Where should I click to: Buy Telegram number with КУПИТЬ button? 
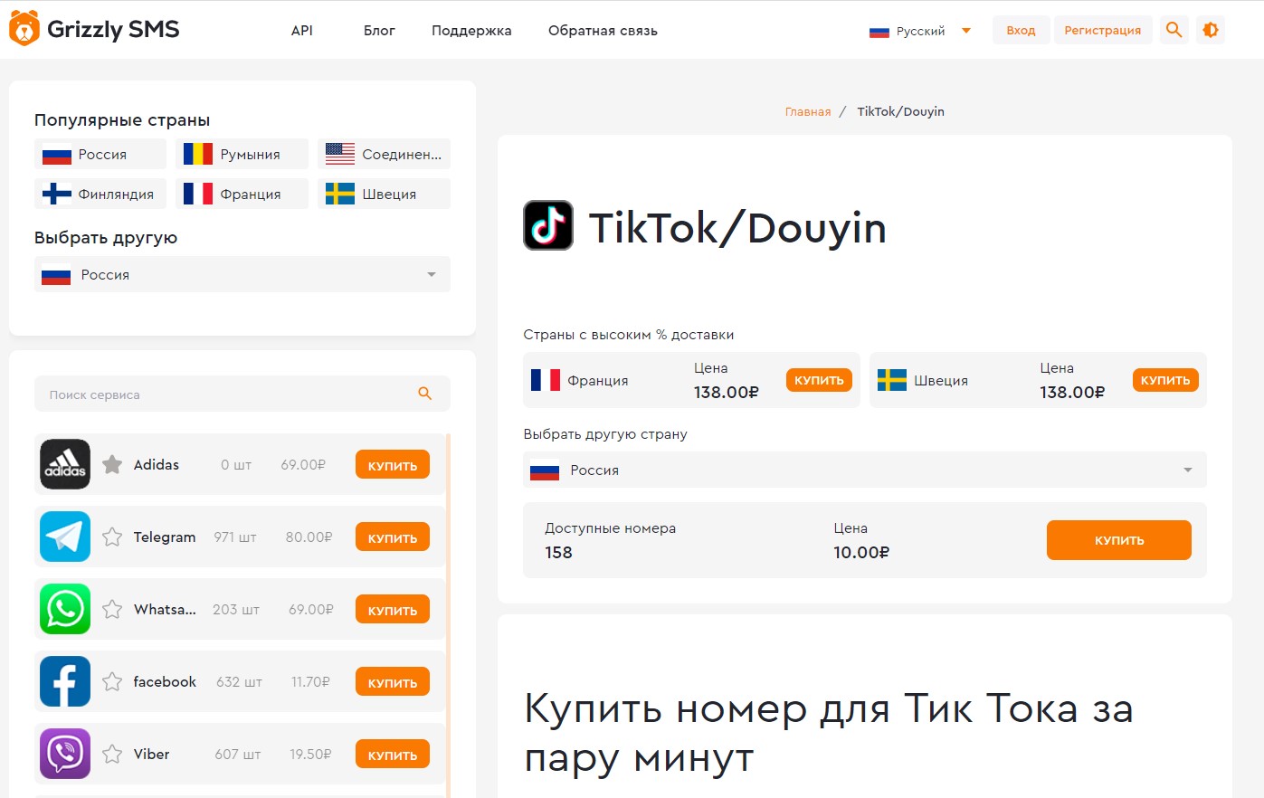click(393, 537)
